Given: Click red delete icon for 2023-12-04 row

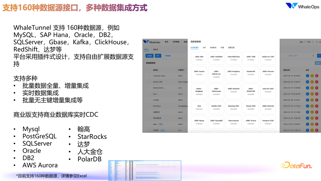Looking at the screenshot, I should point(317,130).
